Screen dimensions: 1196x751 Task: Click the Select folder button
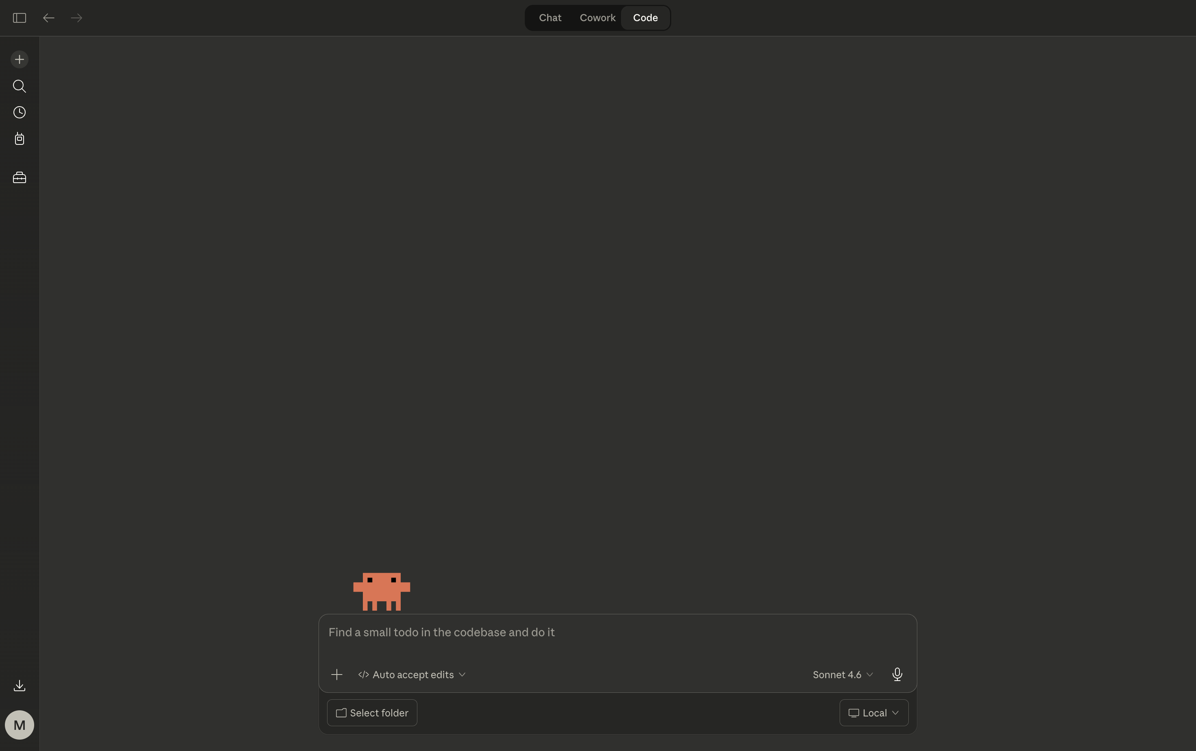pos(372,713)
